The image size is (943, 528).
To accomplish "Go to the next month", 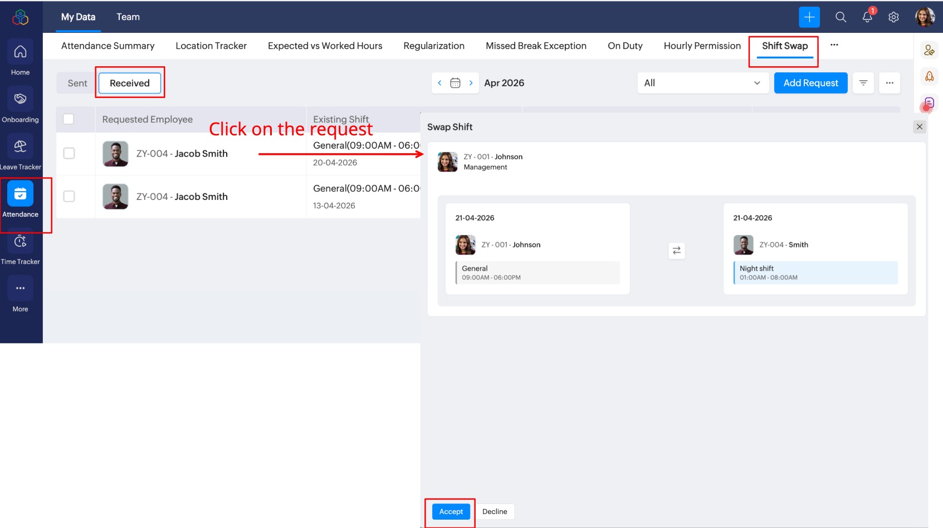I will [471, 83].
